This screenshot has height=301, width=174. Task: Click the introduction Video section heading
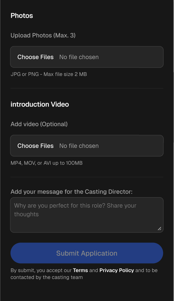click(40, 104)
